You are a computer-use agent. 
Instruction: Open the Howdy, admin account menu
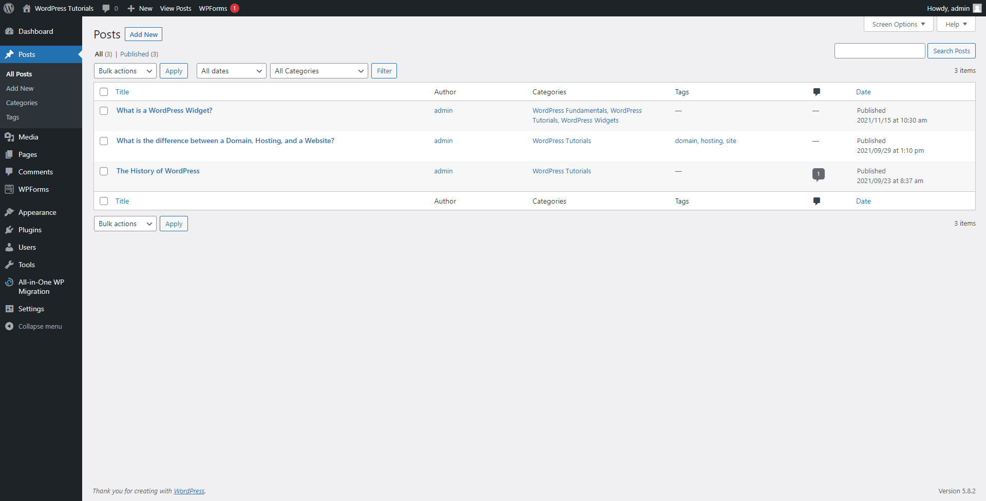[x=954, y=8]
